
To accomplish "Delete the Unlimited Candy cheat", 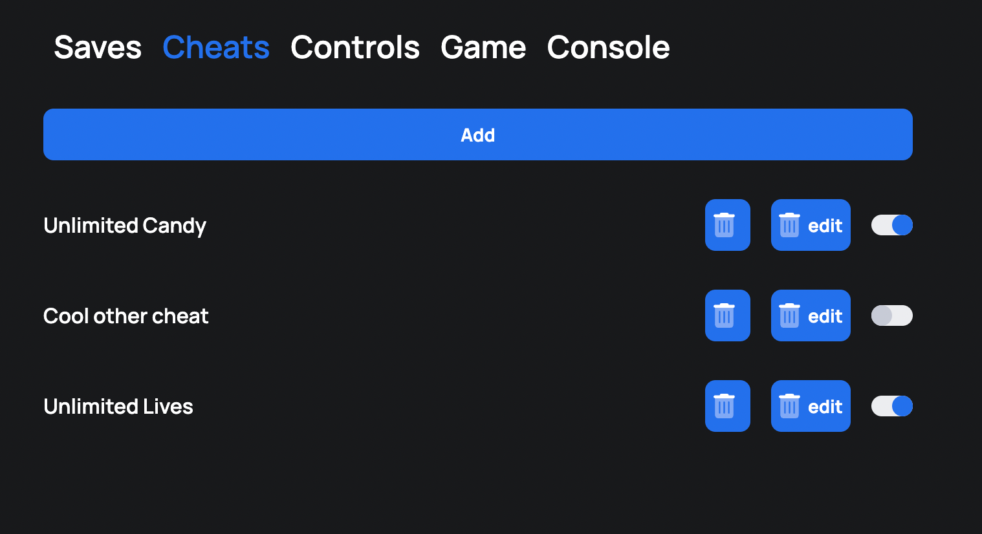I will pyautogui.click(x=727, y=225).
